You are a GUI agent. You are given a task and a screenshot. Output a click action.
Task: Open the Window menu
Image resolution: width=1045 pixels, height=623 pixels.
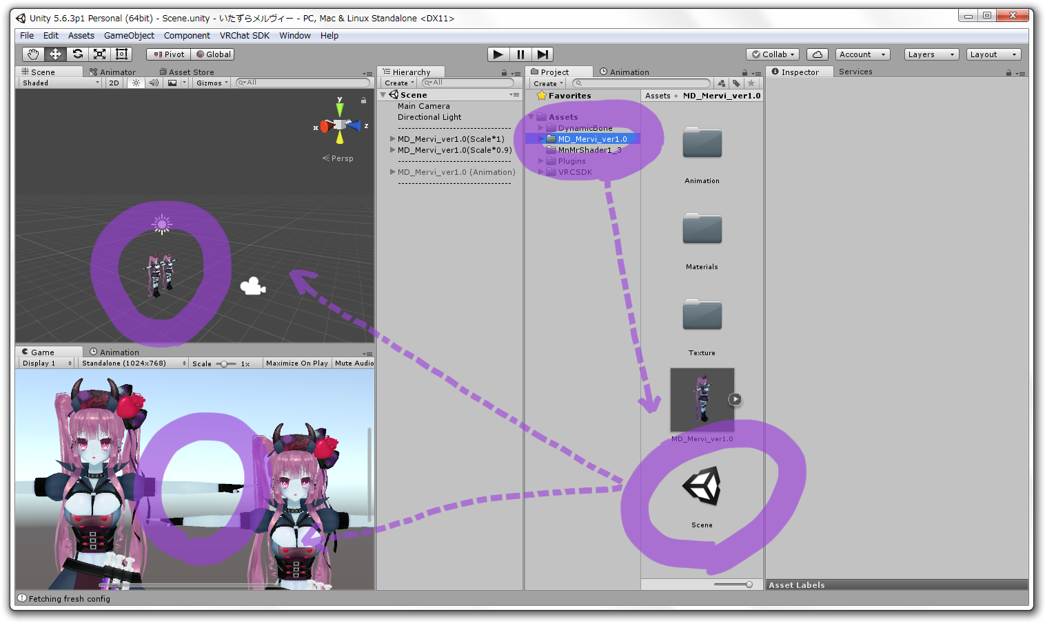tap(295, 36)
